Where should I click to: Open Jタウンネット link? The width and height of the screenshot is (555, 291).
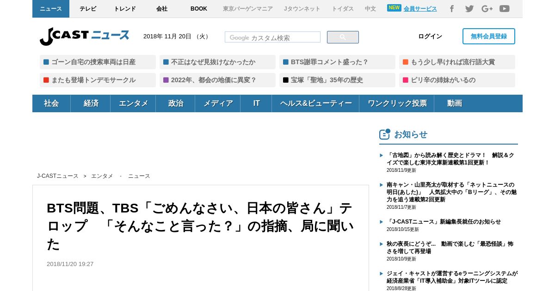coord(302,9)
